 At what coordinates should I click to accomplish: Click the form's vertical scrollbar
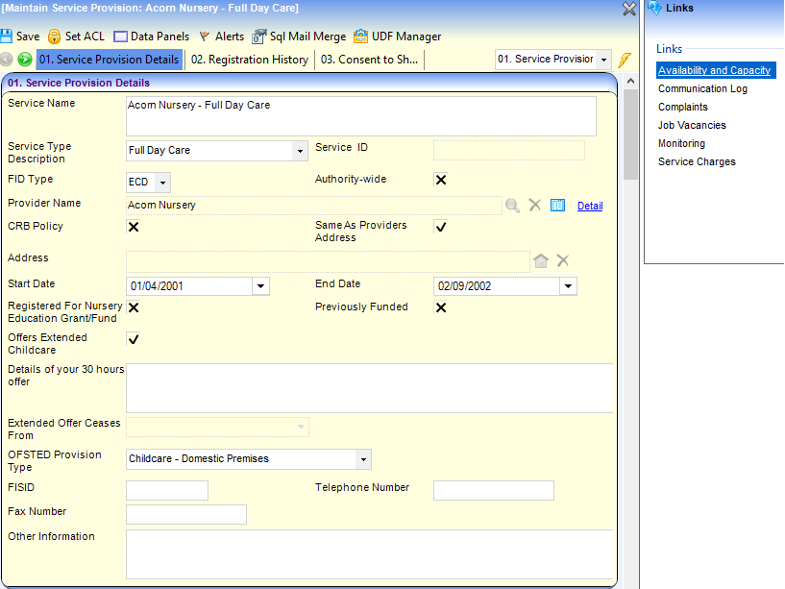(630, 288)
